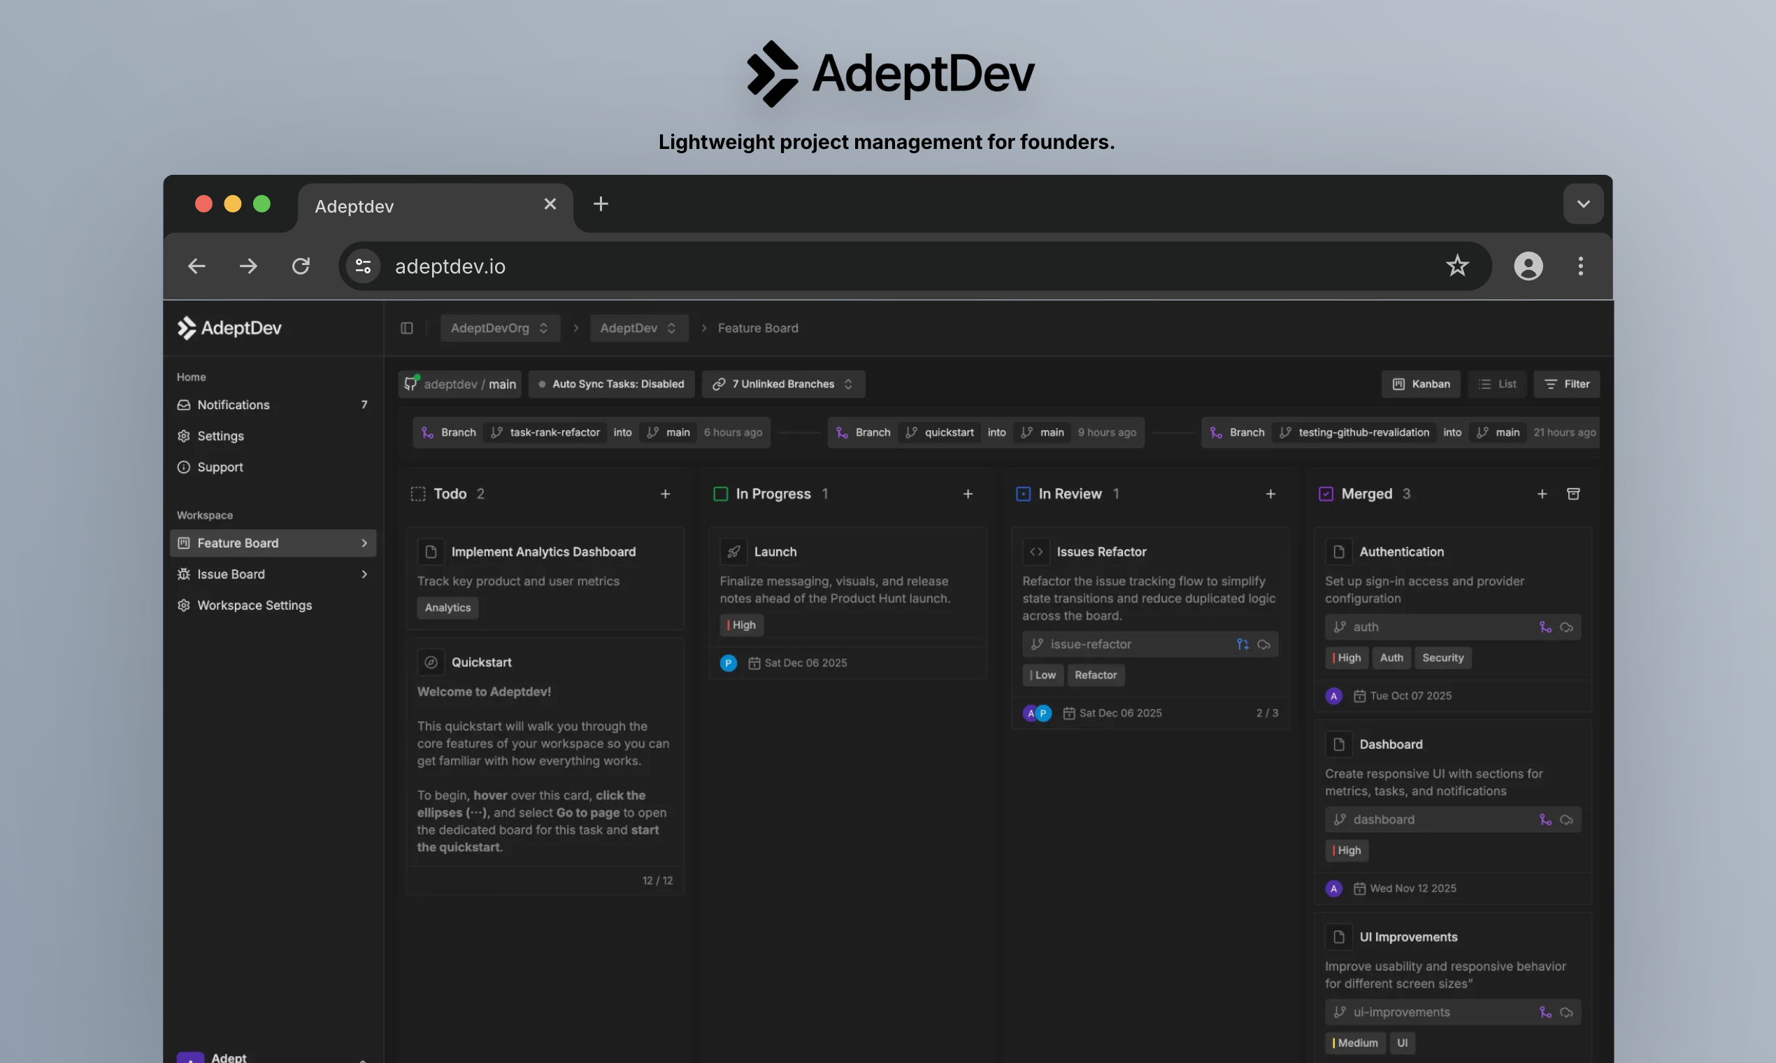Expand the 7 Unlinked Branches dropdown

[x=783, y=384]
